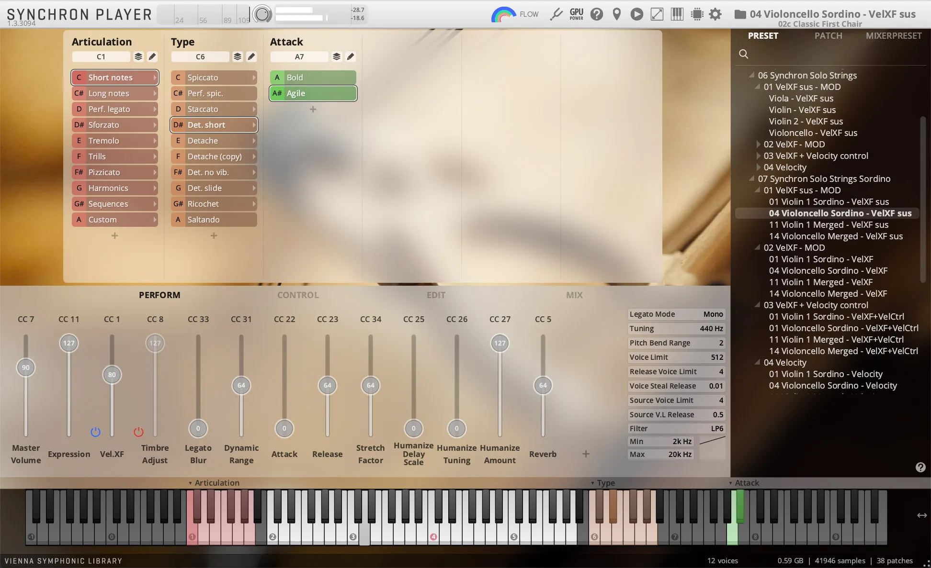Switch to the MIX tab
The height and width of the screenshot is (568, 931).
[574, 295]
